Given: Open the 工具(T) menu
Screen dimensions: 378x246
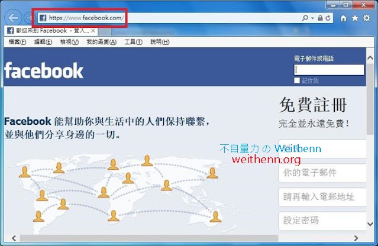Looking at the screenshot, I should 133,42.
